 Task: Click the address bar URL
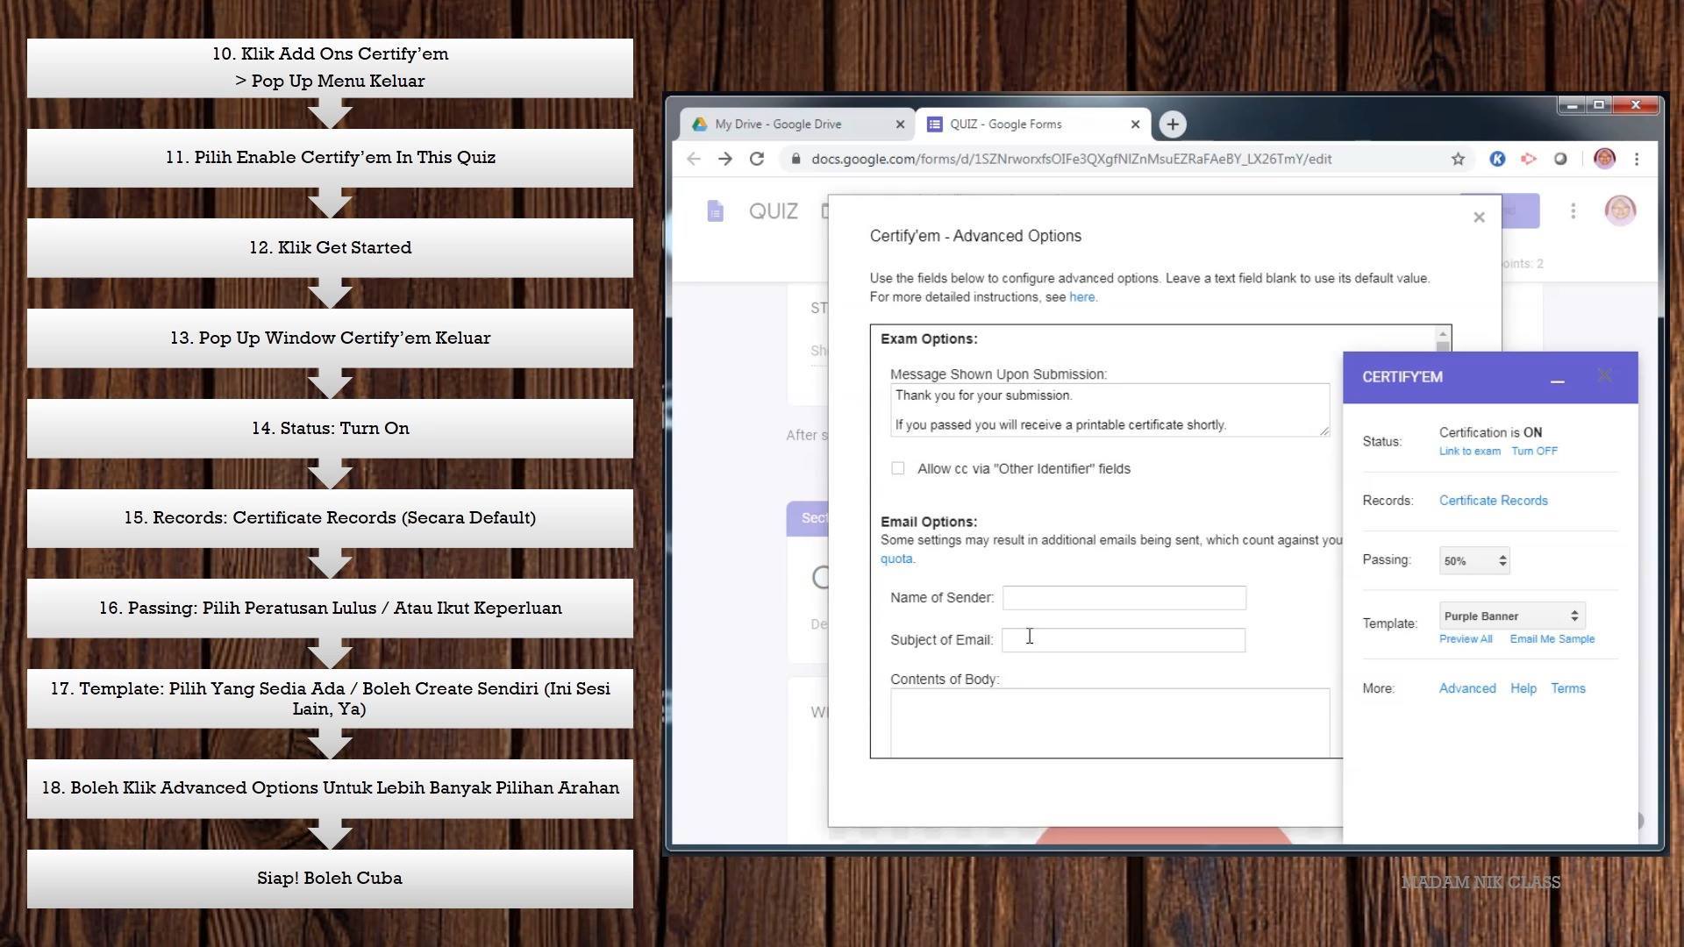point(1072,159)
